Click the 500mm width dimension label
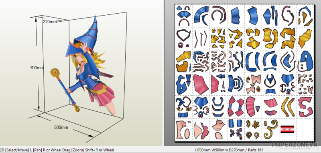Viewport: 321px width, 153px height. click(61, 127)
